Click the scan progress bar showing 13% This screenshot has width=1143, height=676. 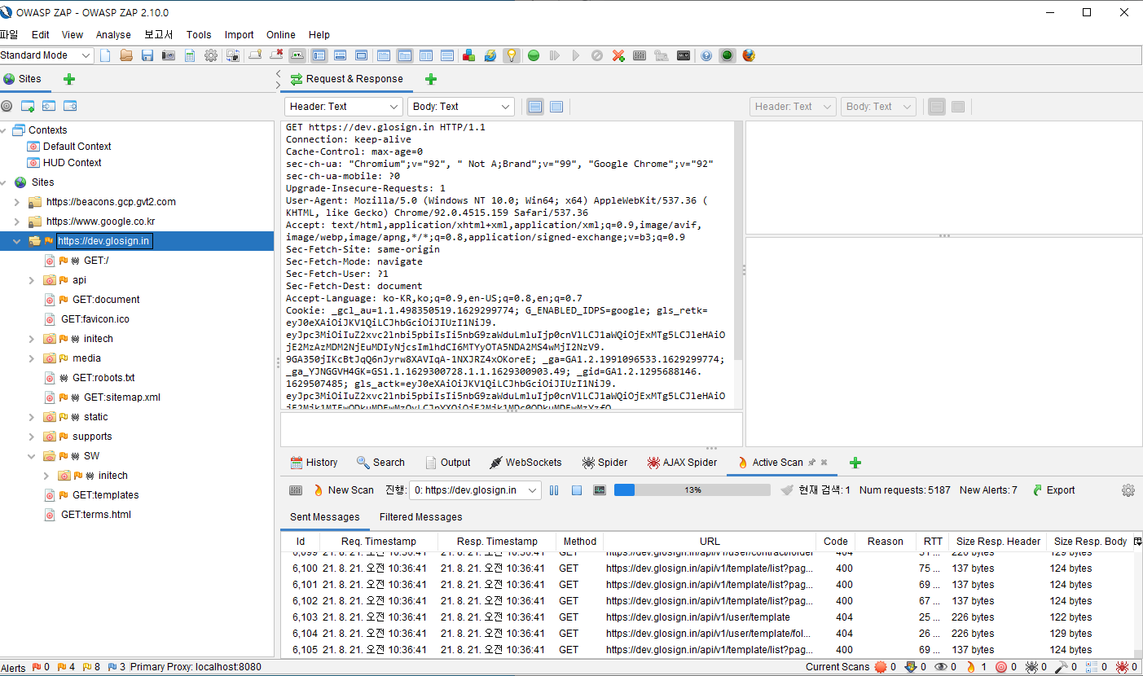[x=692, y=490]
